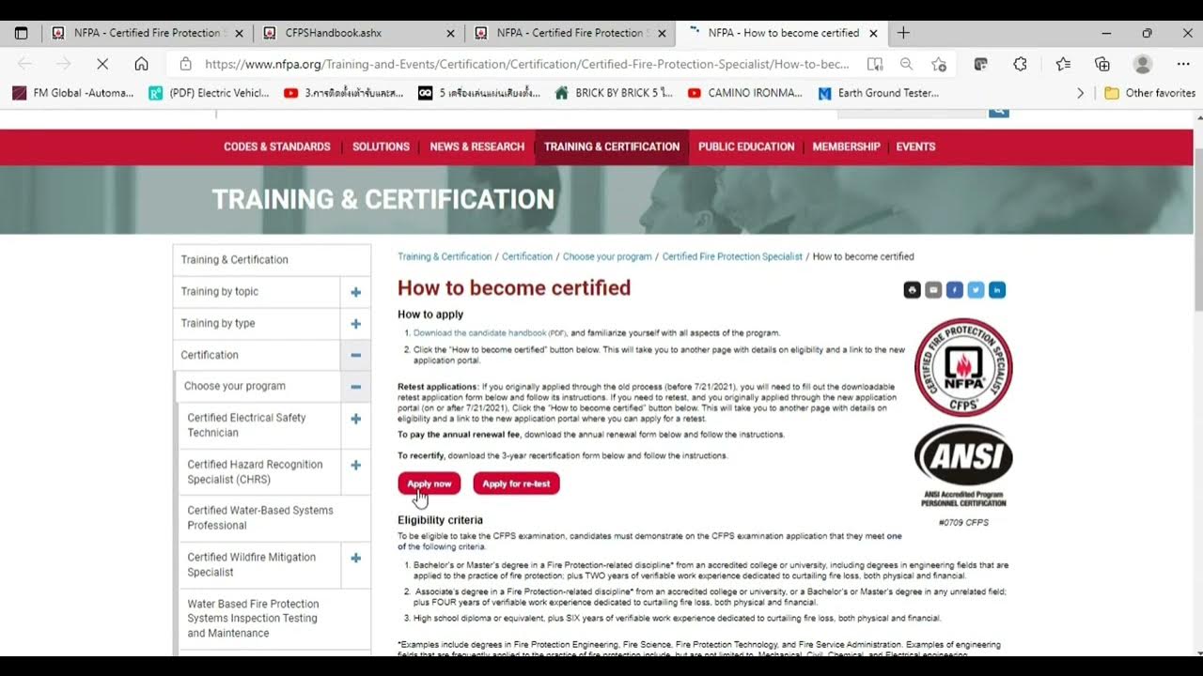Go to Certification breadcrumb link
Viewport: 1203px width, 676px height.
tap(527, 256)
